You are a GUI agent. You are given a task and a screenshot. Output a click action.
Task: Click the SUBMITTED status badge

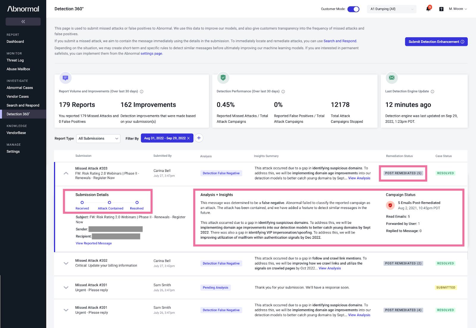click(x=446, y=288)
